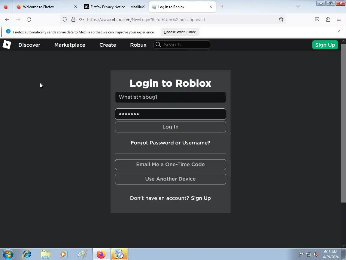Click the Firefox address bar URL
Screen dimensions: 346x260
point(146,20)
